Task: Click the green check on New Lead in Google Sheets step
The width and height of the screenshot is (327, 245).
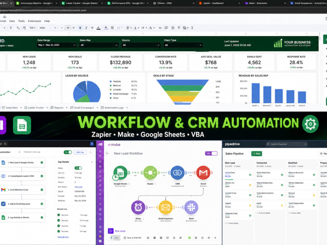Action: (x=42, y=162)
